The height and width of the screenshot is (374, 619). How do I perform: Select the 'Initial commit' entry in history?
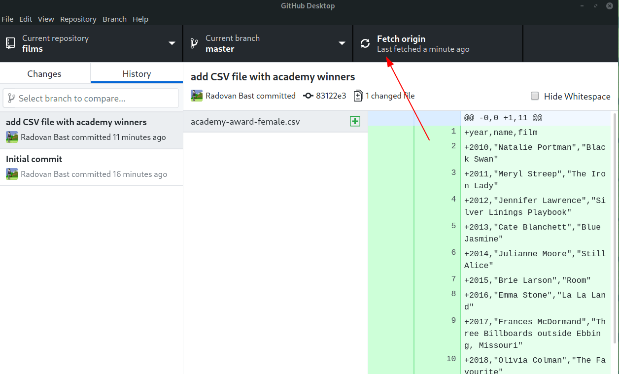(x=91, y=167)
